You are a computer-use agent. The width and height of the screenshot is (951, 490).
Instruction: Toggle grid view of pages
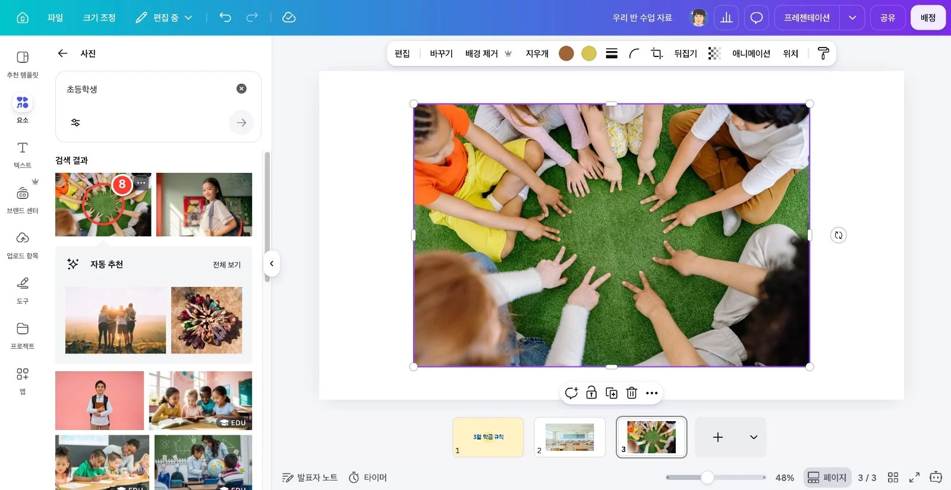[893, 477]
